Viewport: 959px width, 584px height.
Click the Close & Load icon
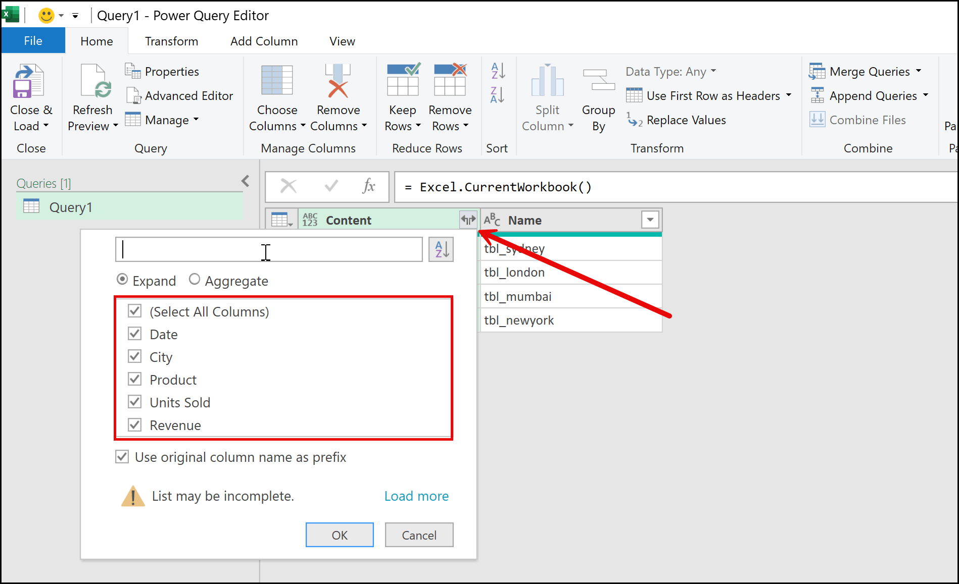coord(29,82)
